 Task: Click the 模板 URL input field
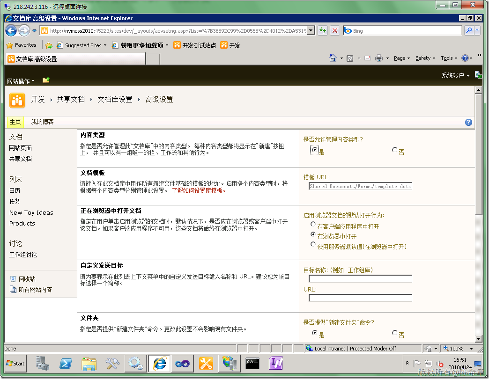click(x=361, y=186)
